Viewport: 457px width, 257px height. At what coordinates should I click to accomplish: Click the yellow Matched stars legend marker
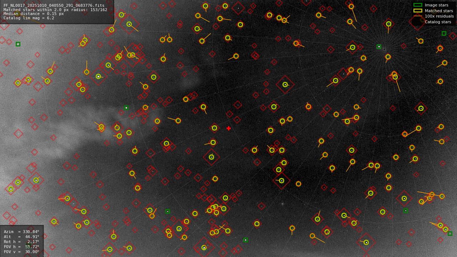418,11
